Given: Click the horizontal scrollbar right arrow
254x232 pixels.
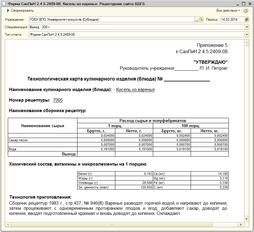Looking at the screenshot, I should point(241,224).
